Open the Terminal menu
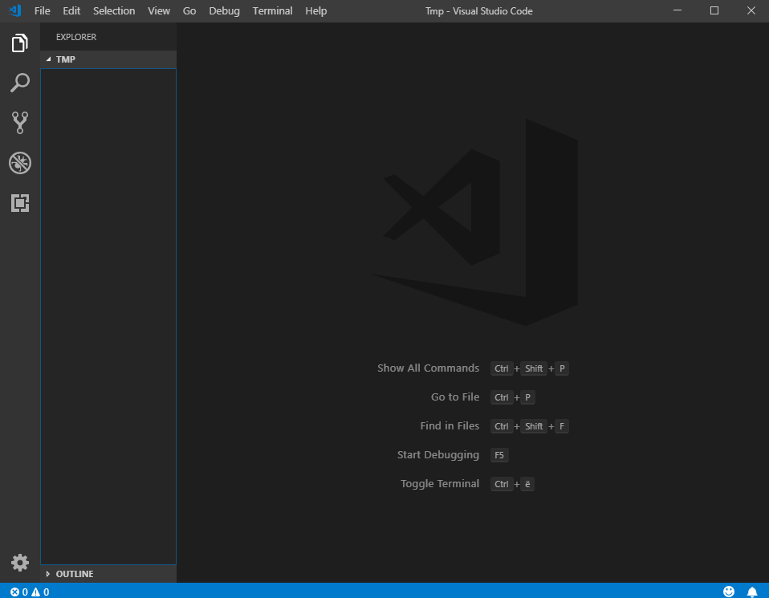 [272, 10]
